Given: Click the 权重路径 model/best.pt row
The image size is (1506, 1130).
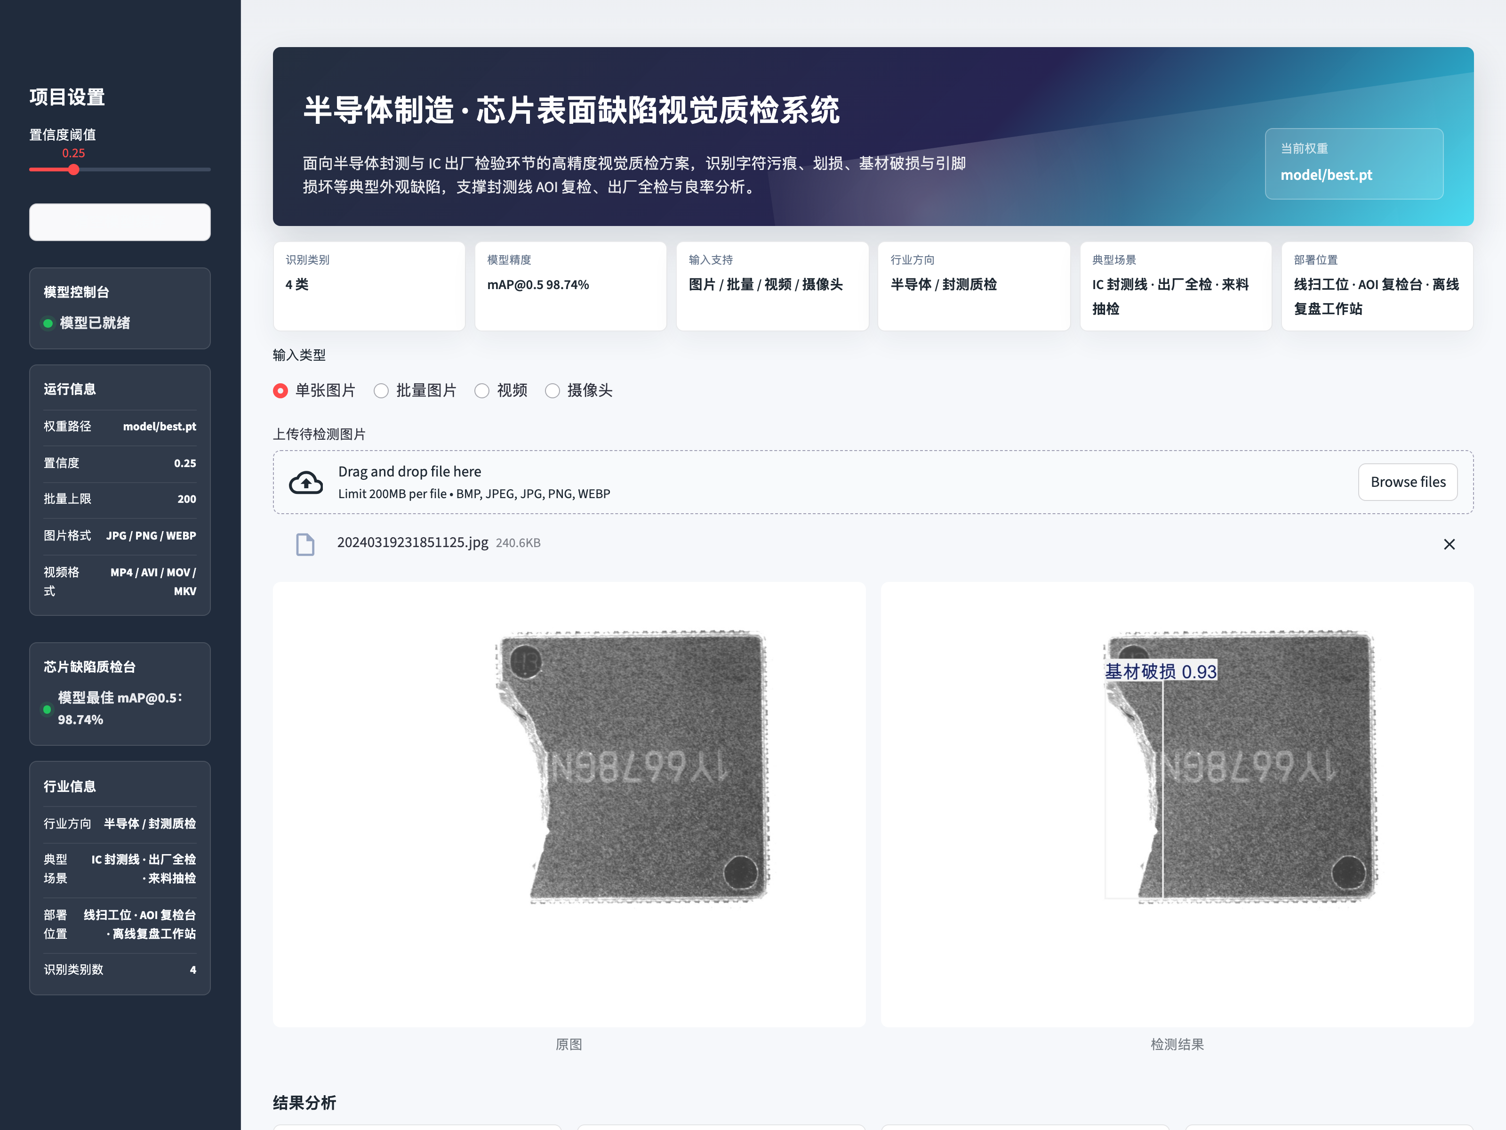Looking at the screenshot, I should pos(120,427).
